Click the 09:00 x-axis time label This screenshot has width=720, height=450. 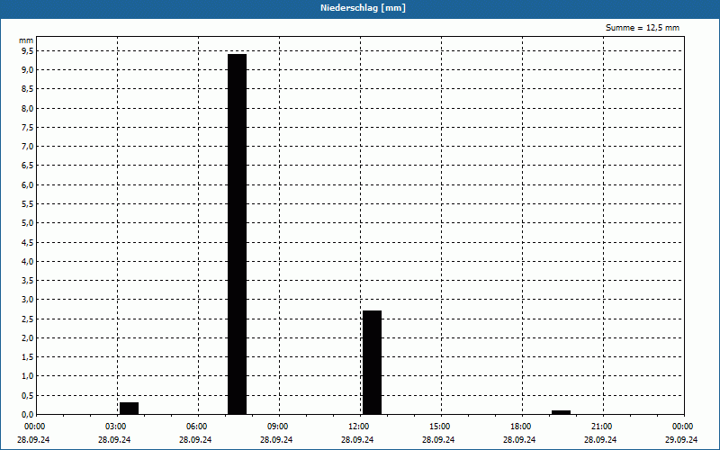[x=278, y=427]
